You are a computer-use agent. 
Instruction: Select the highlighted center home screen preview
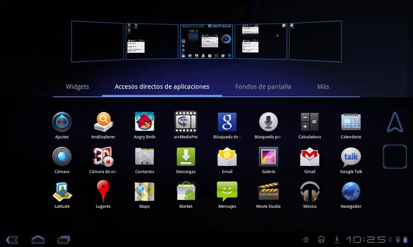206,41
